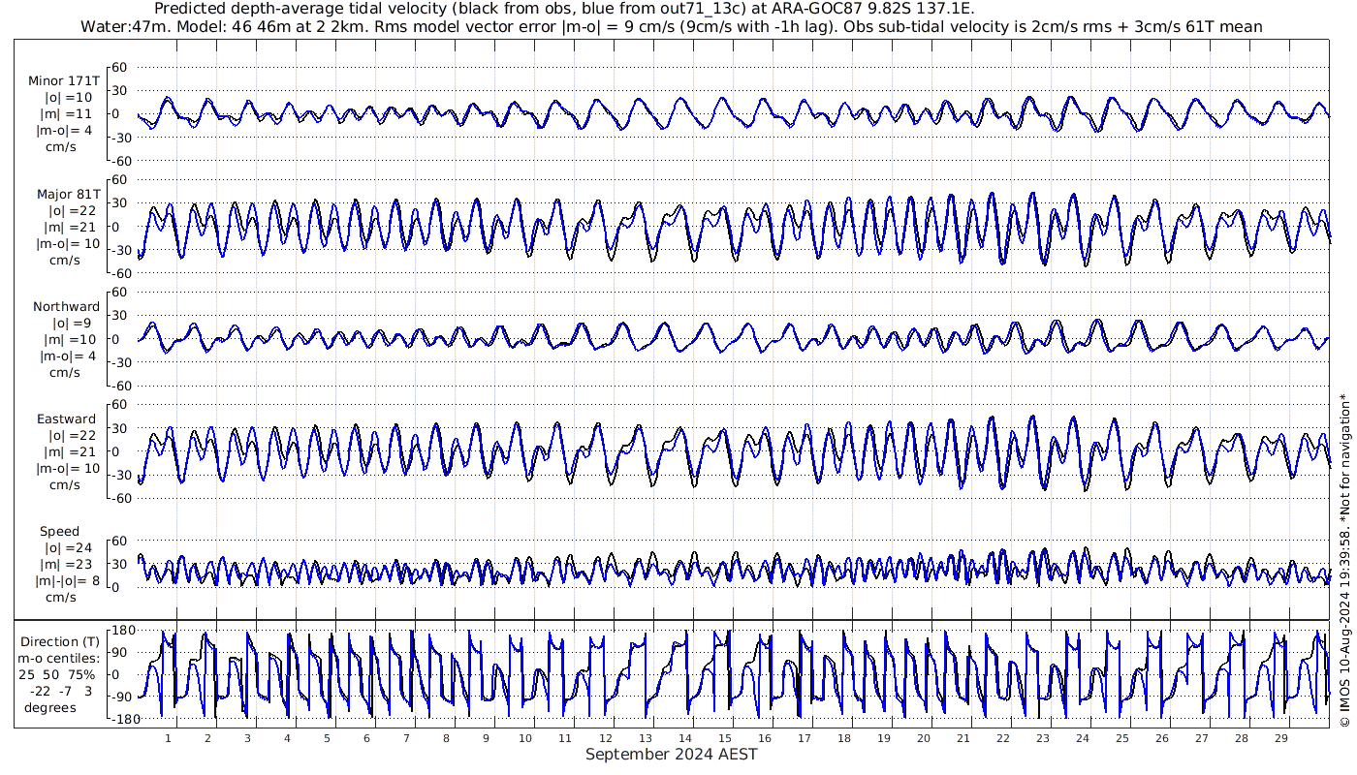This screenshot has height=775, width=1357.
Task: Click the '|m| =23' speed statistic
Action: pyautogui.click(x=69, y=565)
